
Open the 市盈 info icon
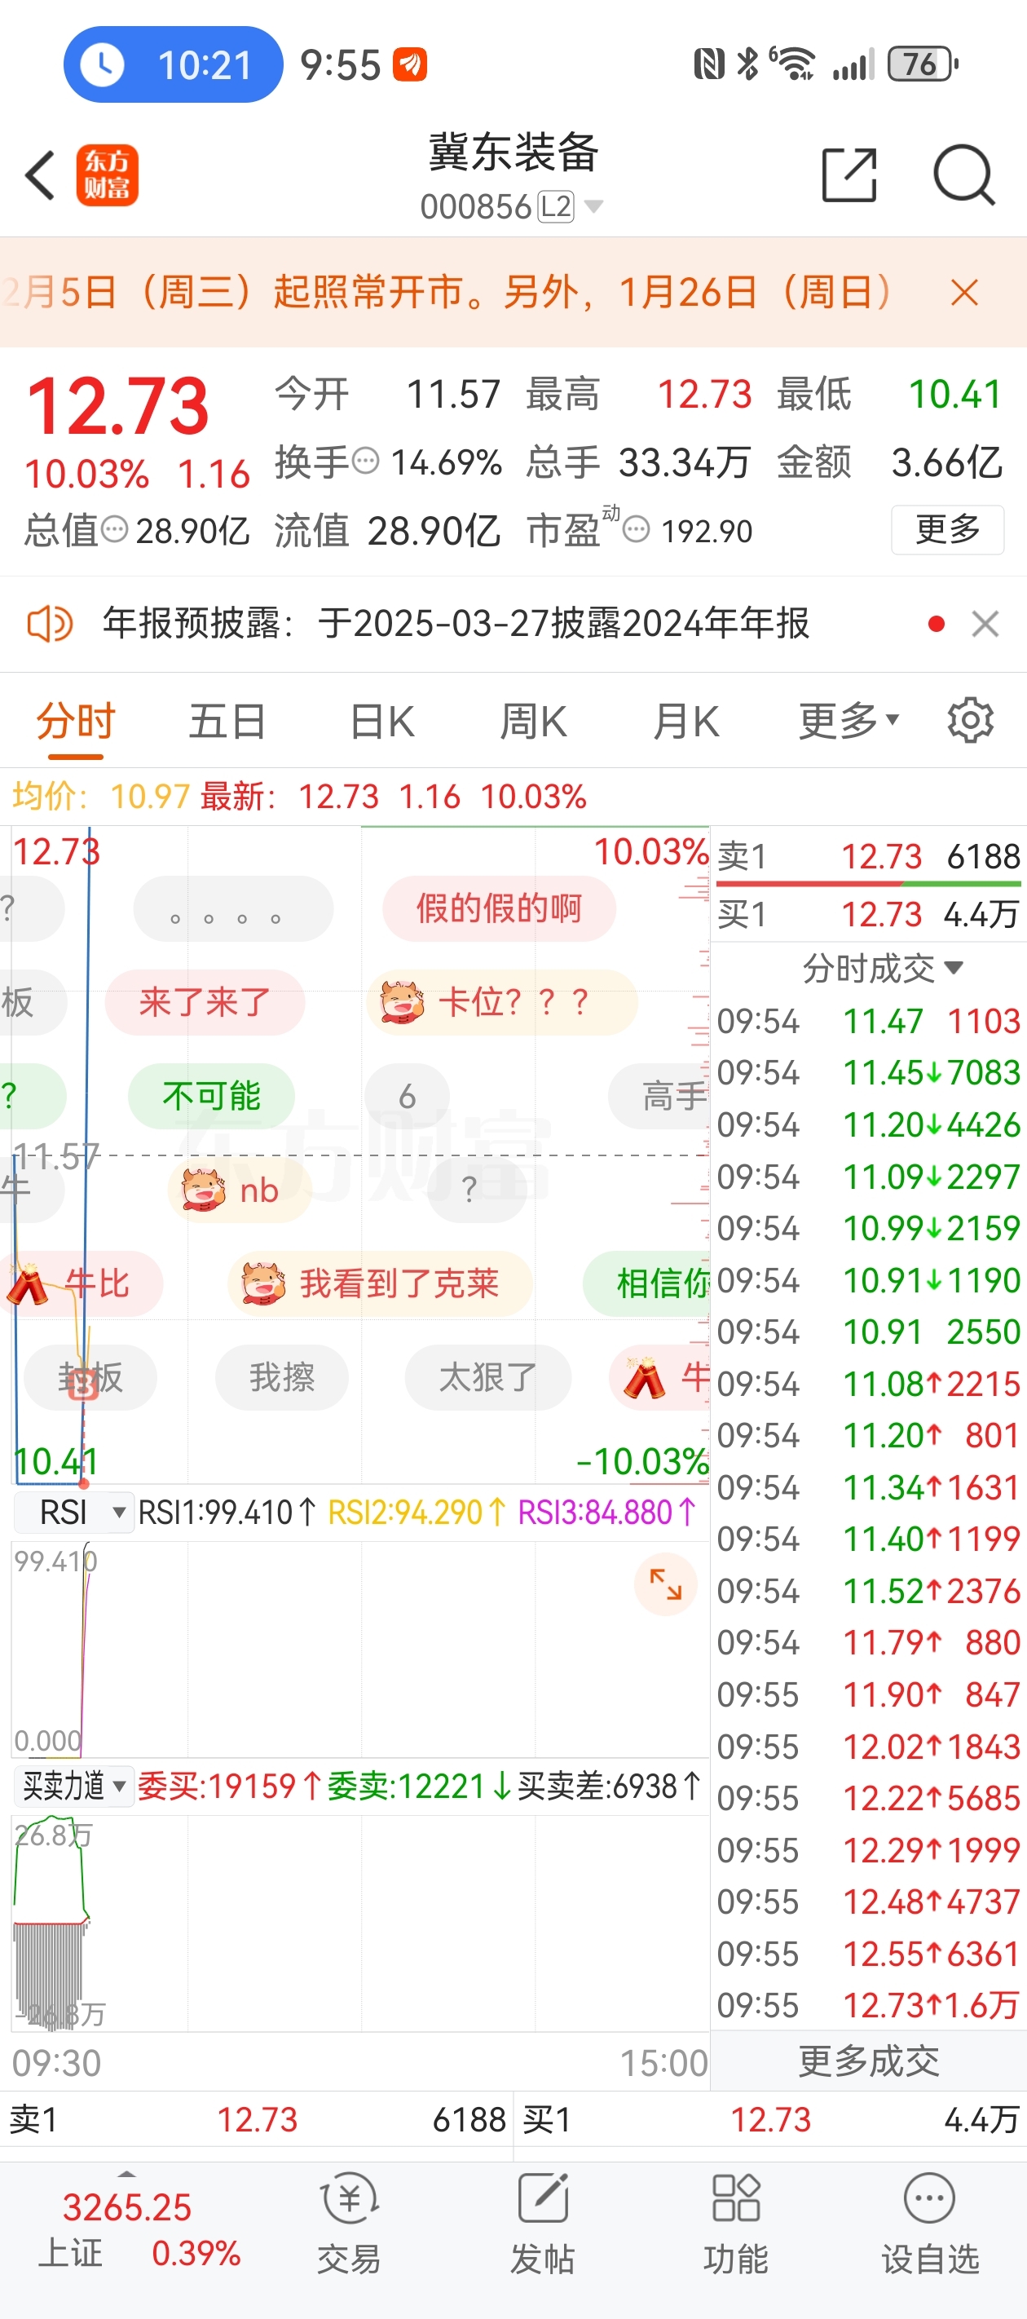pyautogui.click(x=636, y=529)
